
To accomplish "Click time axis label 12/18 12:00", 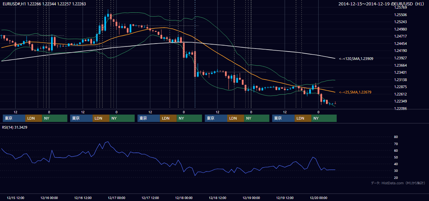I will click(218, 198).
